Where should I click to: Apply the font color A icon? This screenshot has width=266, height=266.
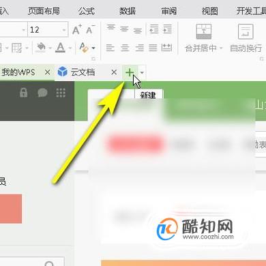(60, 48)
